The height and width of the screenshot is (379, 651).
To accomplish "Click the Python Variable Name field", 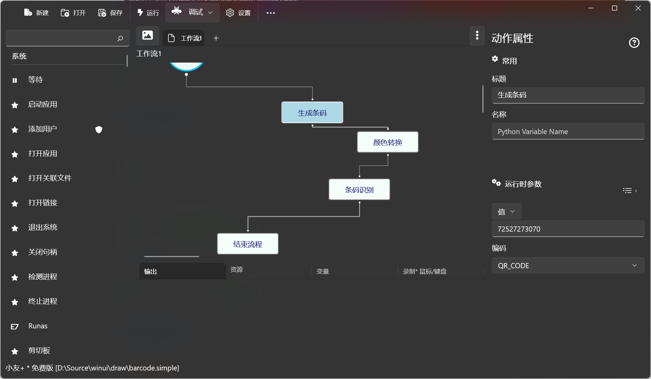I will click(568, 131).
